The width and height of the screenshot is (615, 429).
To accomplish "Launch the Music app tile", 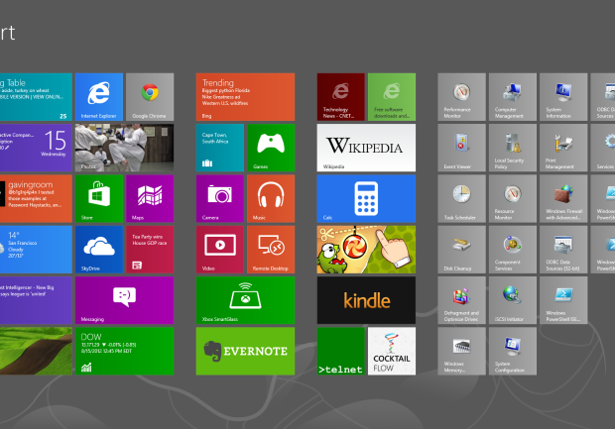I will pyautogui.click(x=270, y=198).
